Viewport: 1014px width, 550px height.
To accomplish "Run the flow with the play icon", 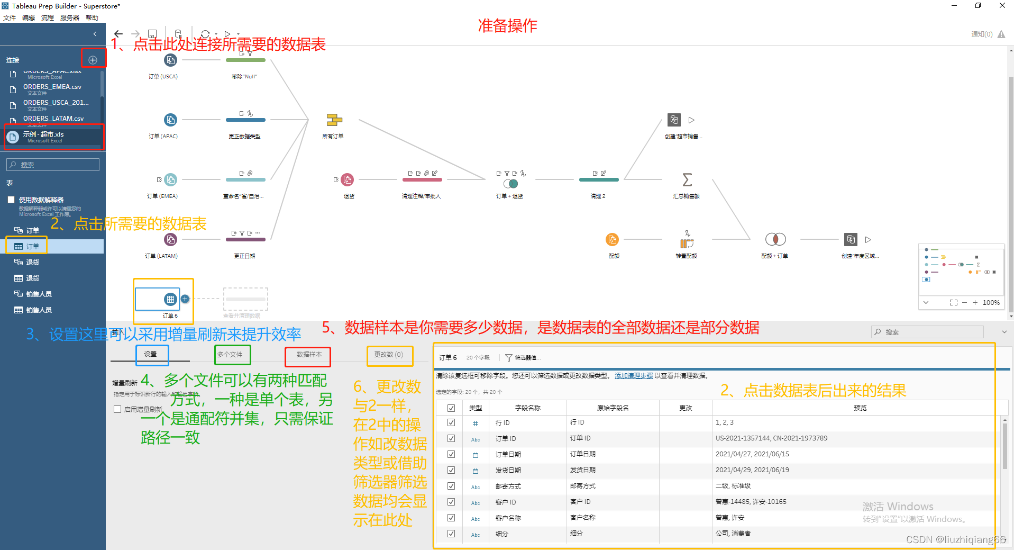I will coord(227,34).
